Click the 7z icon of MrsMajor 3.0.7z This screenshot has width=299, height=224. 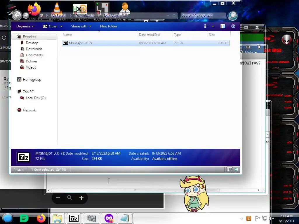click(x=65, y=43)
